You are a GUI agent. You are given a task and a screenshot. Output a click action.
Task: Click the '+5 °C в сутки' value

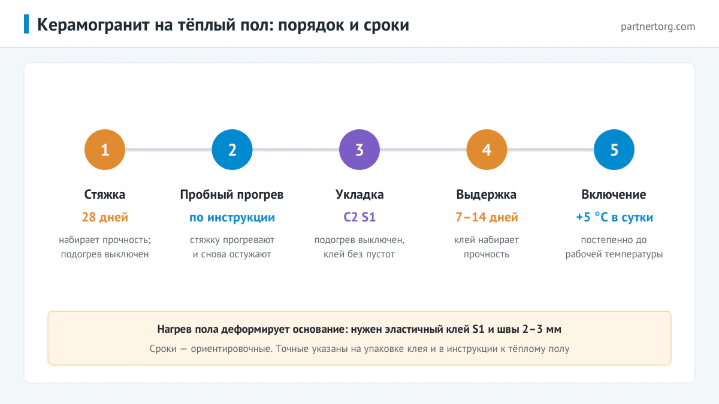coord(614,217)
